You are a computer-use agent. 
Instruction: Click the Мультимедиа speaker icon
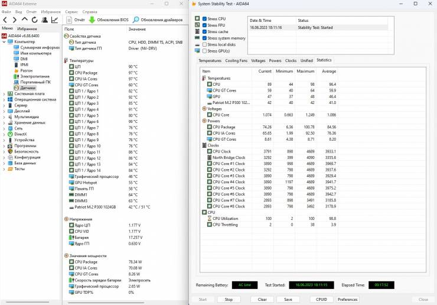pos(10,117)
